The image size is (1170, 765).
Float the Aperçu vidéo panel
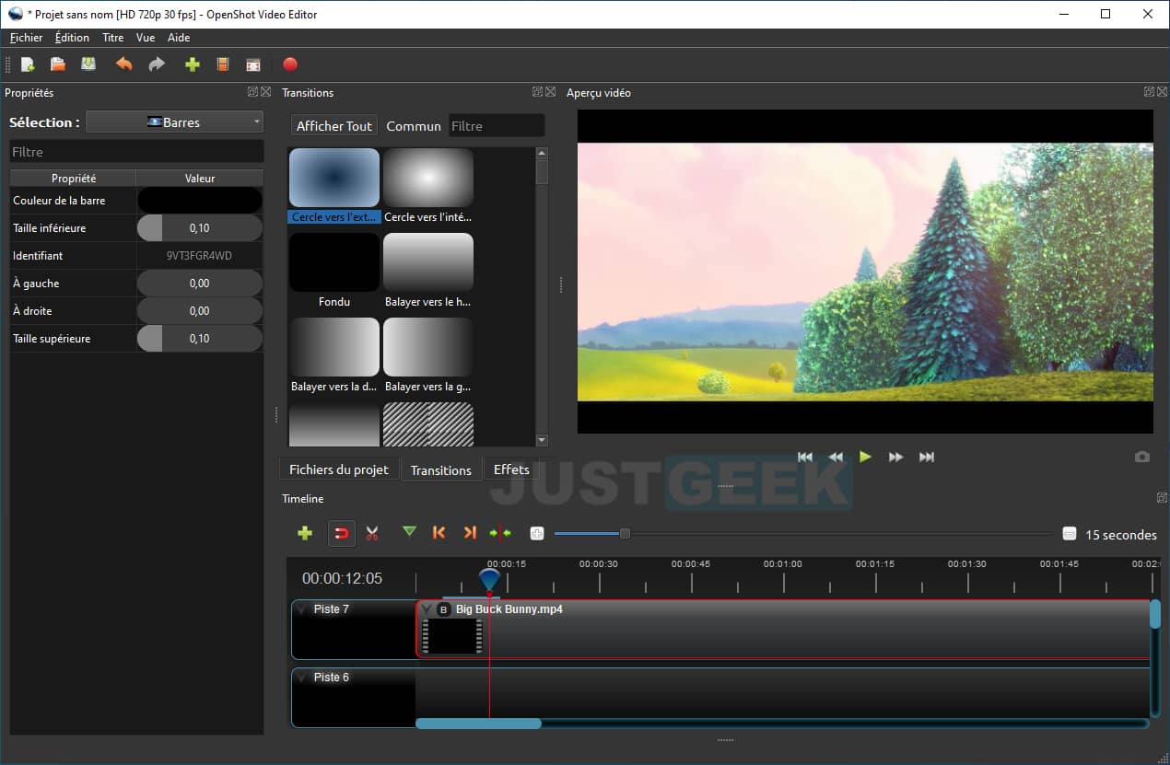click(1149, 92)
